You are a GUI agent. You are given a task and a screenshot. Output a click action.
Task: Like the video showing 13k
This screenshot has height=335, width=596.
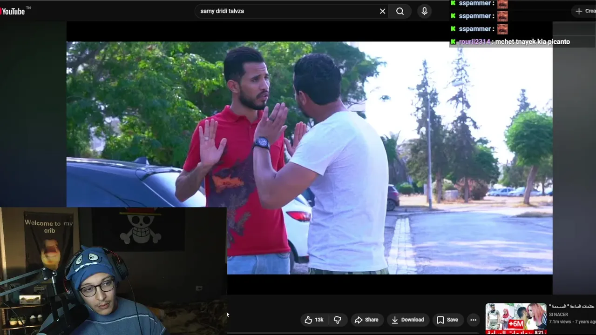pyautogui.click(x=314, y=320)
